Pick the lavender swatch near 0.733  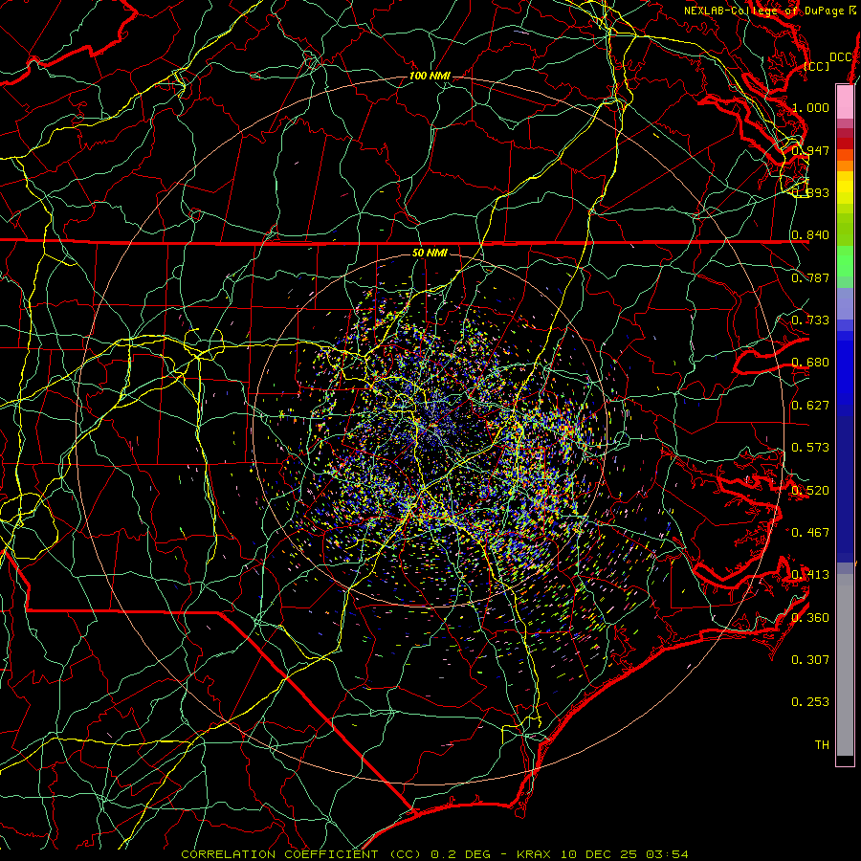point(845,303)
